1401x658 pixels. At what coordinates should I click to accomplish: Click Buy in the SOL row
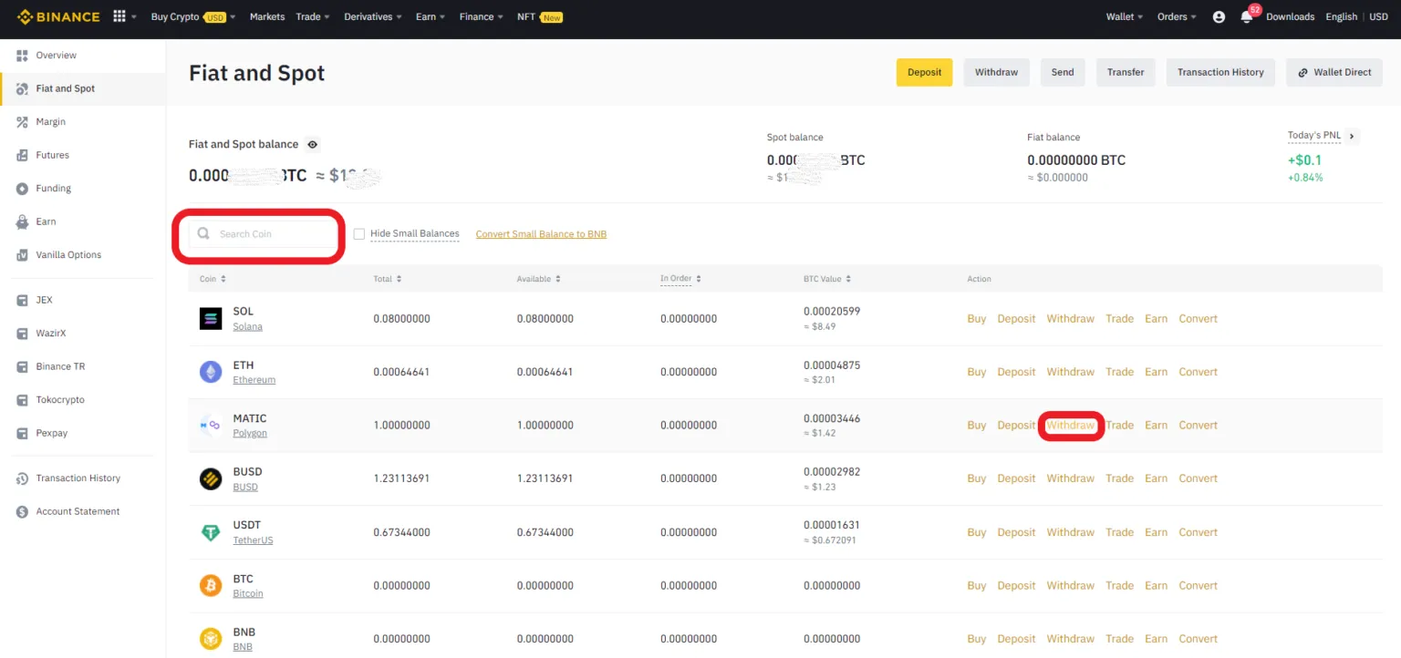point(976,319)
